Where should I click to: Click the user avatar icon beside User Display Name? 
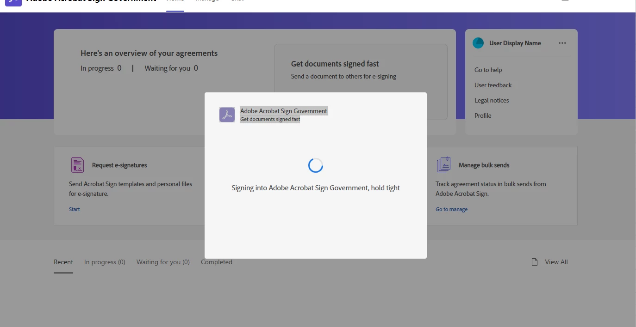[x=478, y=43]
